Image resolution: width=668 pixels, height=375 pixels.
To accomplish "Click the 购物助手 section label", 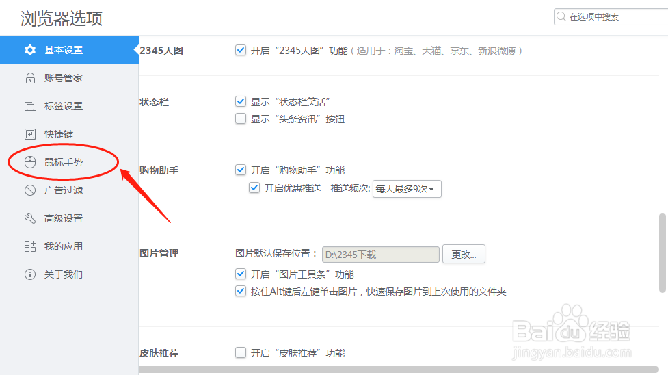I will (x=159, y=170).
